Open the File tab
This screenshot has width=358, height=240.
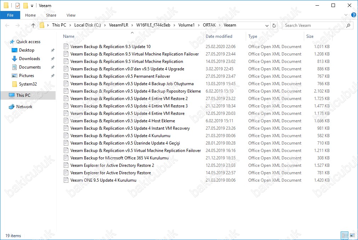click(x=10, y=15)
